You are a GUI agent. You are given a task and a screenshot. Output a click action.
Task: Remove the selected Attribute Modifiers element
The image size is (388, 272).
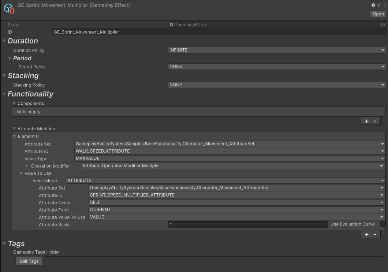pyautogui.click(x=375, y=235)
